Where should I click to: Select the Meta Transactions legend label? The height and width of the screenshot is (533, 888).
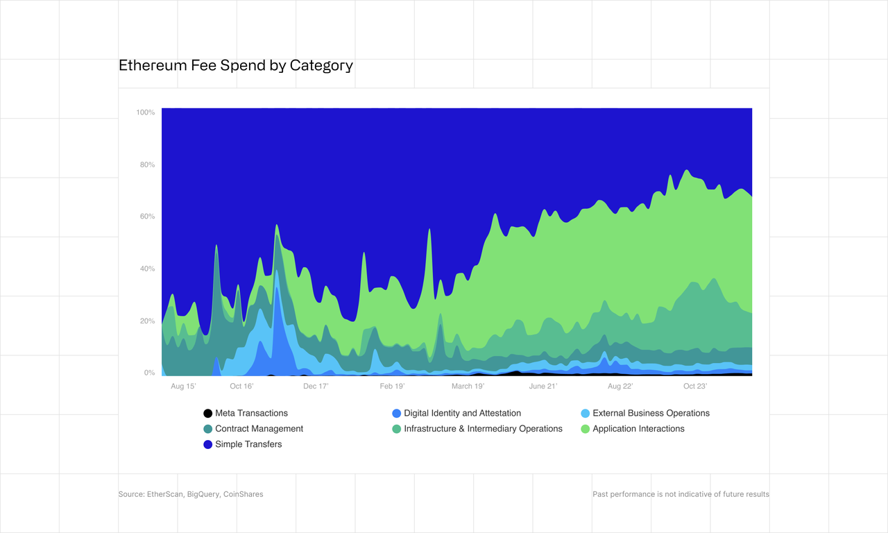coord(251,414)
